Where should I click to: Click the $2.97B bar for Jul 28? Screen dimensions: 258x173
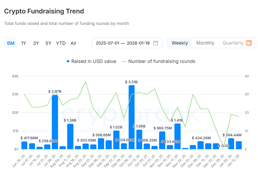tap(55, 122)
